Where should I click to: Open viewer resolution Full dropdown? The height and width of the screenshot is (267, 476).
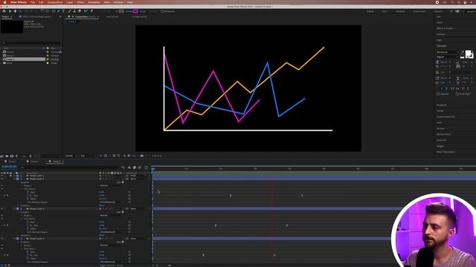[87, 156]
